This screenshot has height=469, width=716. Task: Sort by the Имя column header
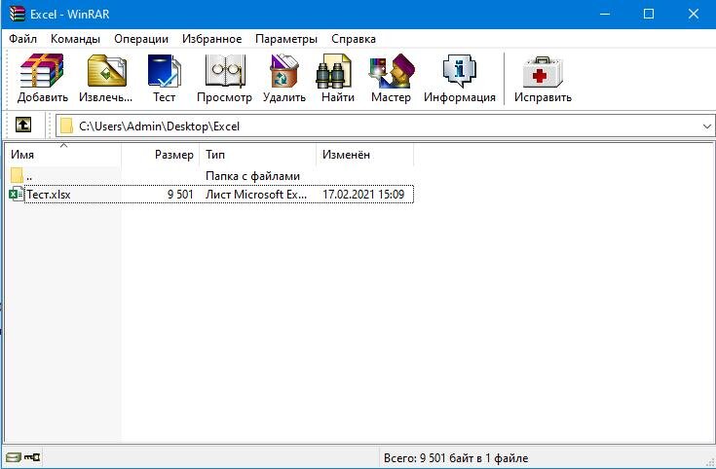tap(63, 155)
